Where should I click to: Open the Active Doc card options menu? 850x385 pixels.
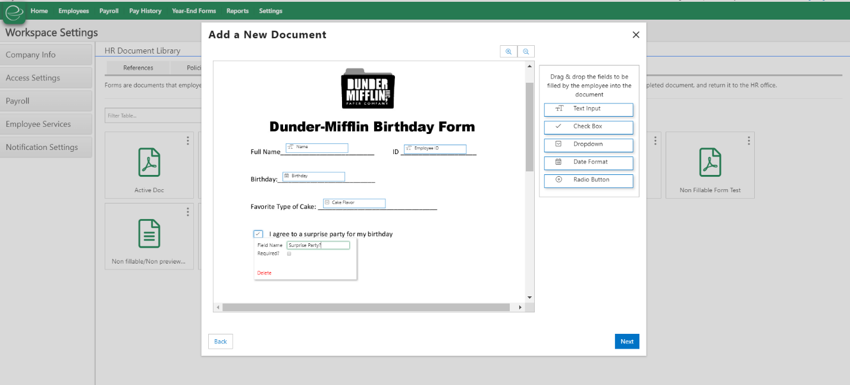[x=188, y=140]
